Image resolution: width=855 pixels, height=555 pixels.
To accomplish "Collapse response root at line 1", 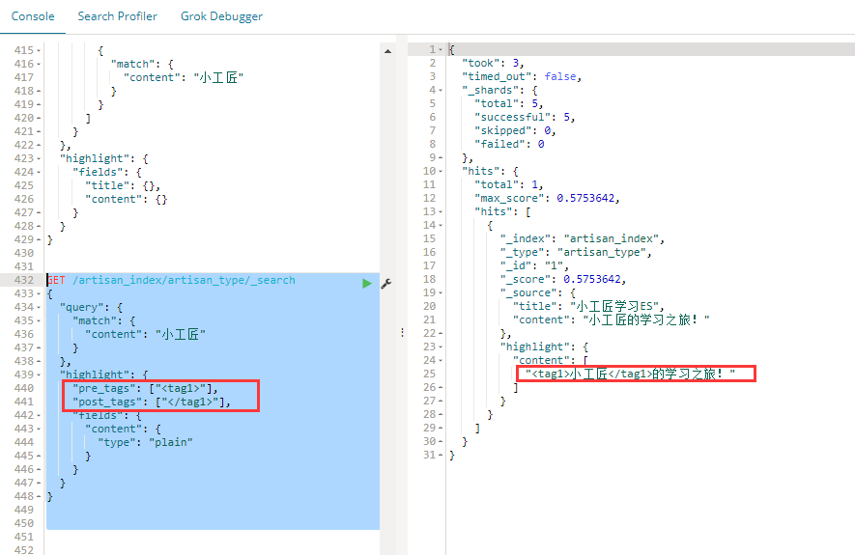I will (441, 49).
